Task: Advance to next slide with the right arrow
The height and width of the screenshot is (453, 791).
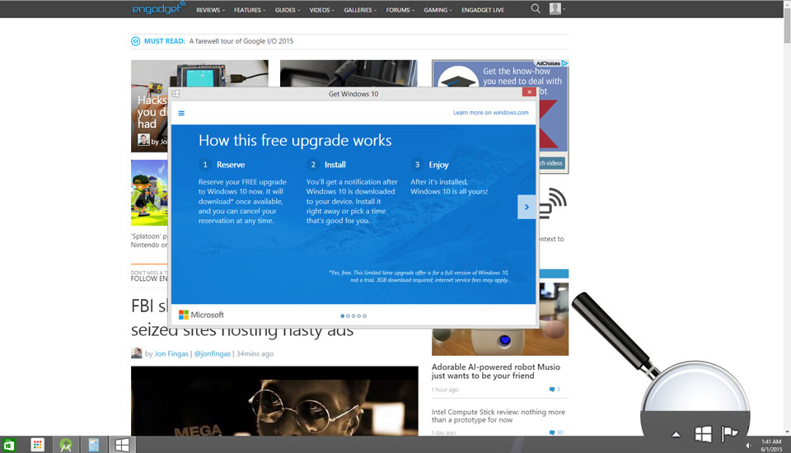Action: pyautogui.click(x=527, y=207)
